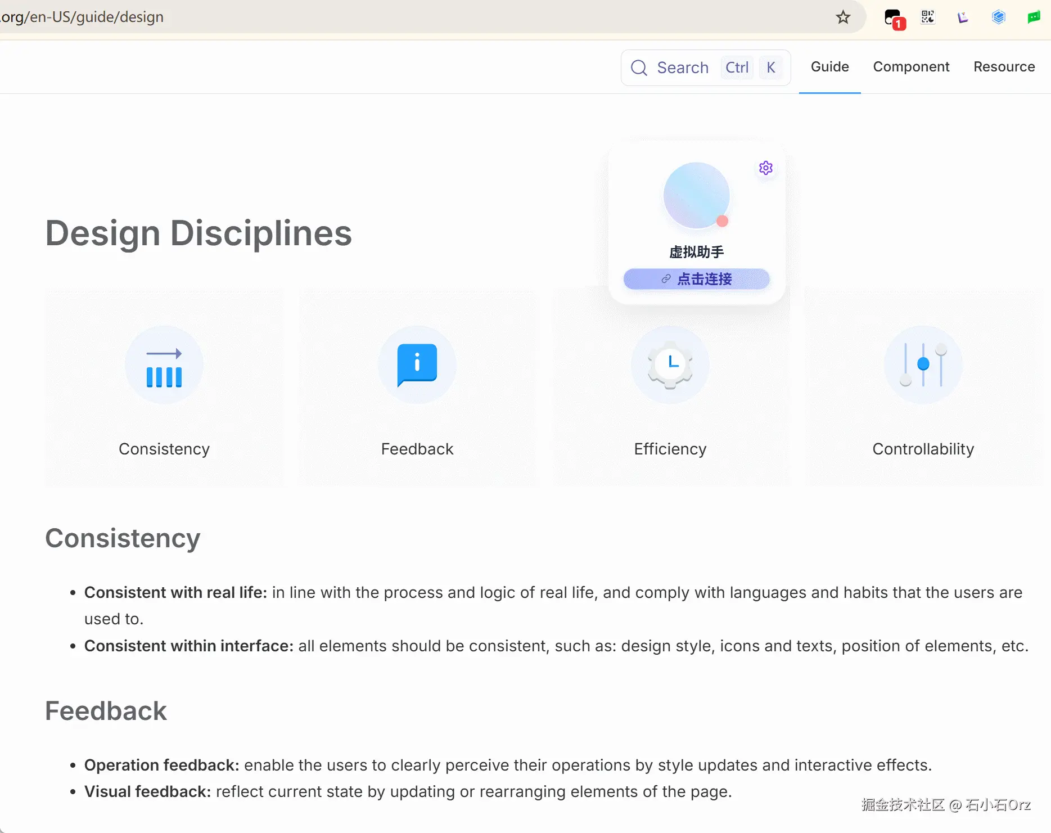
Task: Click the Feedback section heading
Action: (x=106, y=711)
